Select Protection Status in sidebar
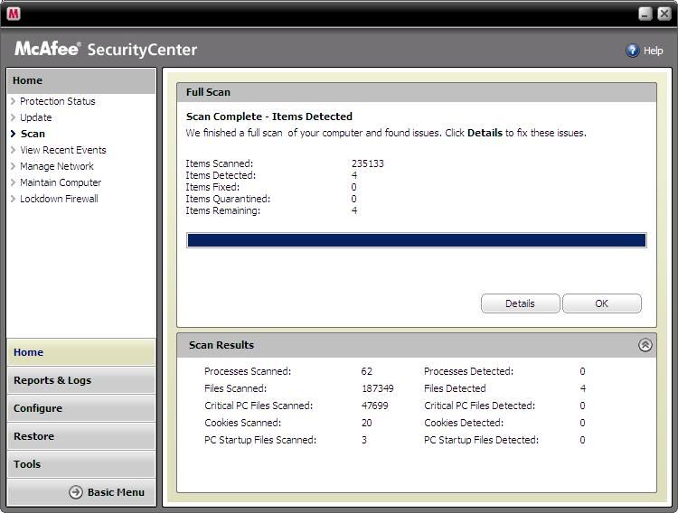This screenshot has width=678, height=513. point(58,101)
